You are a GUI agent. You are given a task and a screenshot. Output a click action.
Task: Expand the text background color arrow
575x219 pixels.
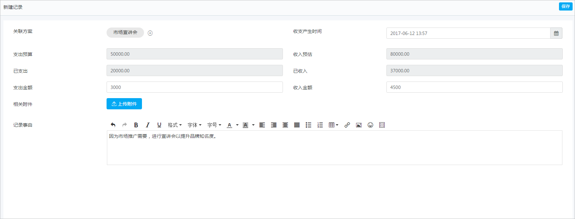(x=253, y=125)
